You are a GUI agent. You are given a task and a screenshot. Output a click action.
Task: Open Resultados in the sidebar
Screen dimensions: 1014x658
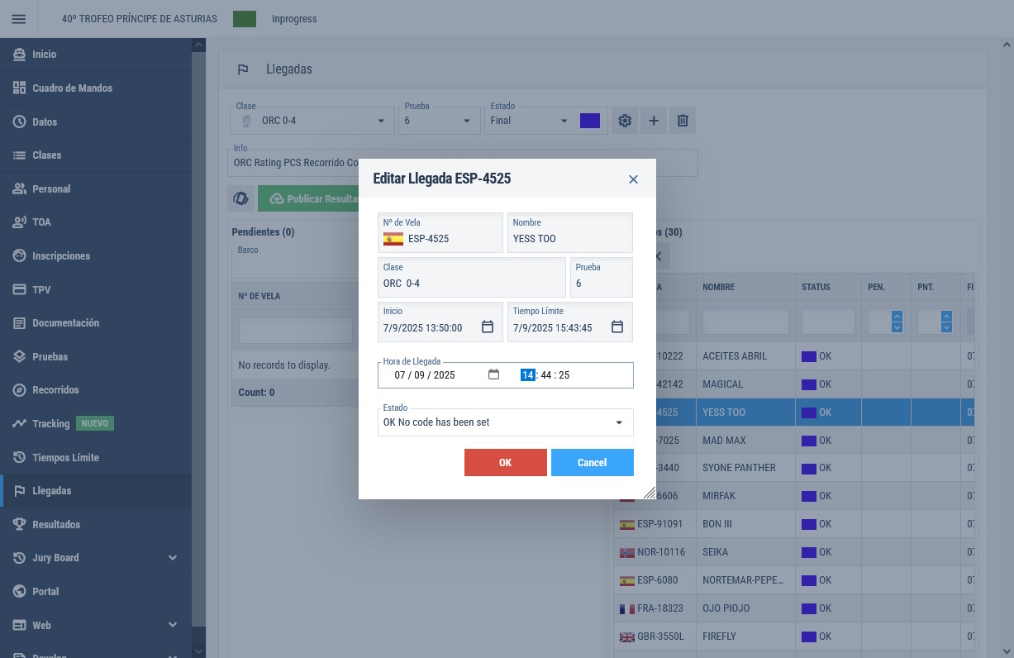(56, 525)
